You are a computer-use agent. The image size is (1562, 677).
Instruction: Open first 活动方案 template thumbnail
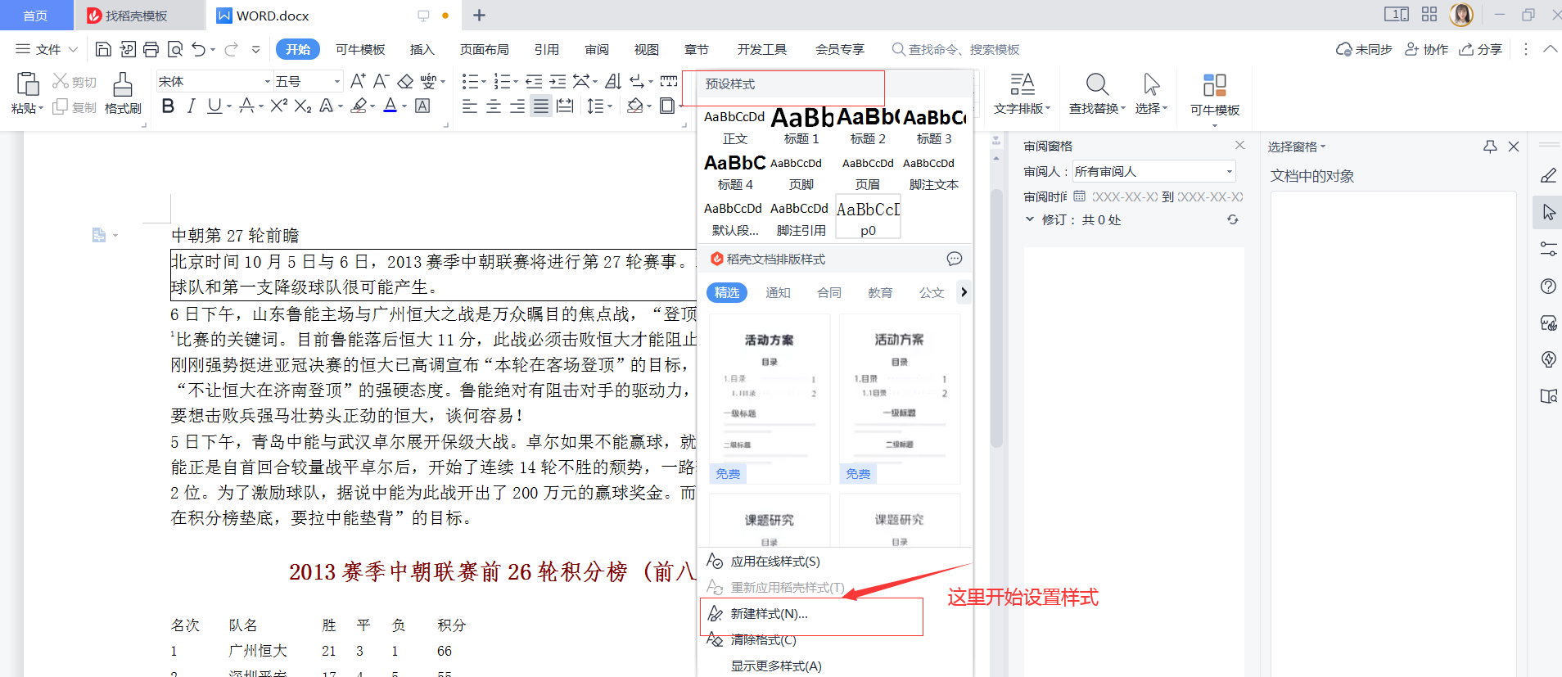coord(769,399)
